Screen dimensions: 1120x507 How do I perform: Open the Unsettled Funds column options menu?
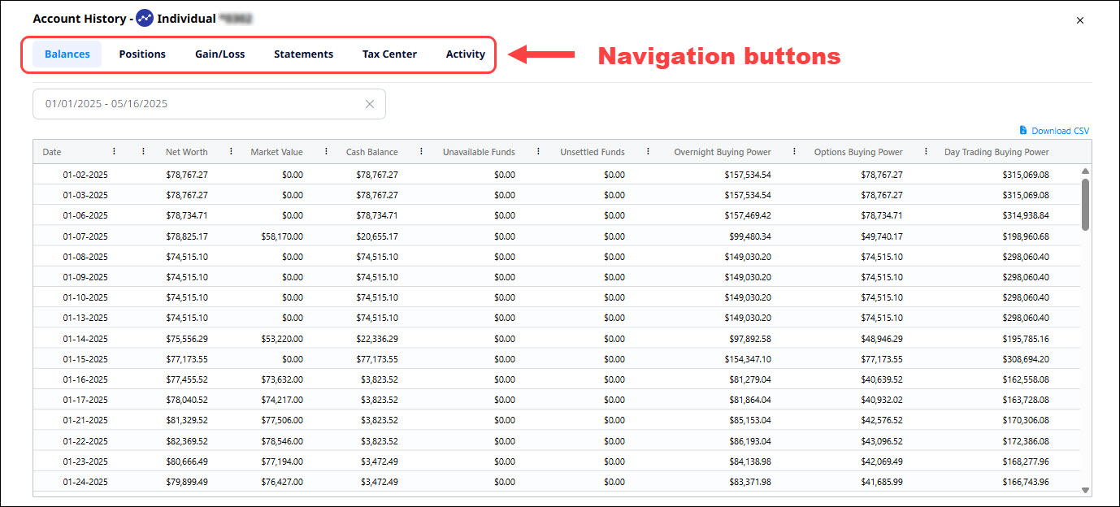(x=648, y=151)
